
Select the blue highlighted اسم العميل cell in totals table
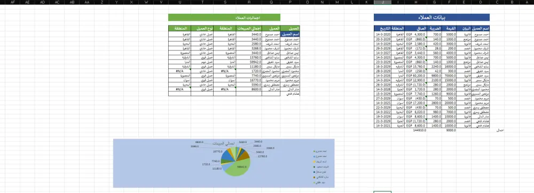(290, 34)
